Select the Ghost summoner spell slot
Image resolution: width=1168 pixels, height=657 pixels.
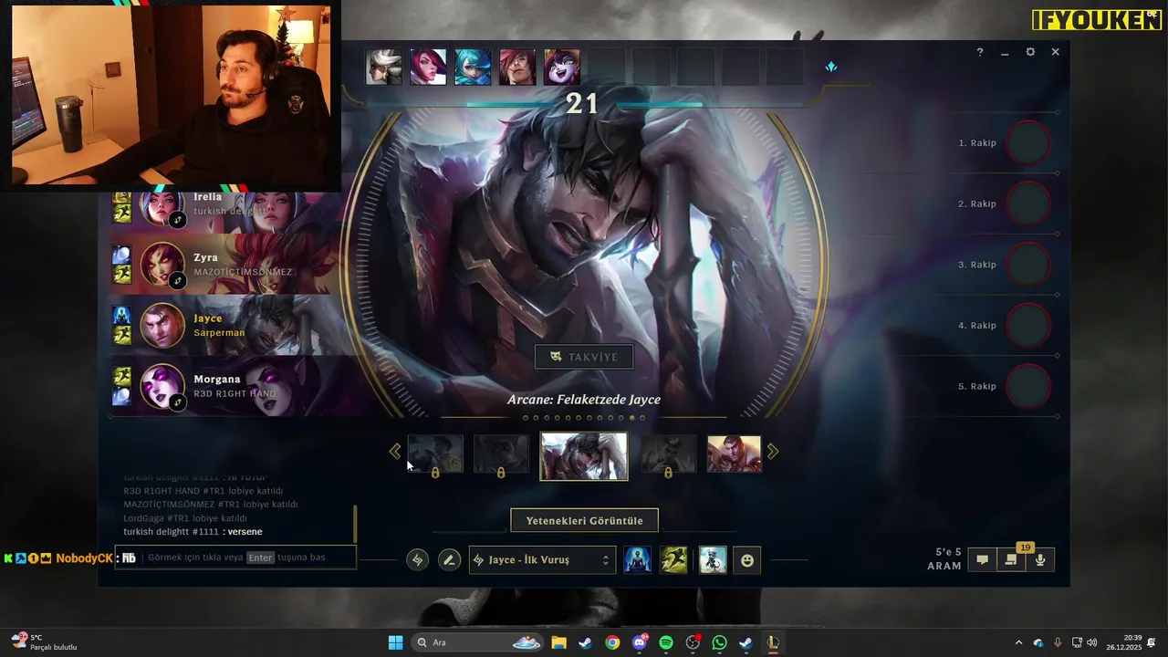pos(673,560)
